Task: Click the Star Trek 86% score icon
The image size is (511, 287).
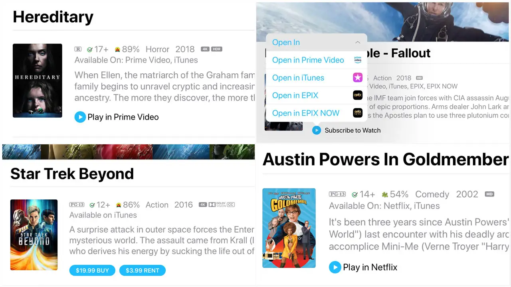Action: (119, 205)
